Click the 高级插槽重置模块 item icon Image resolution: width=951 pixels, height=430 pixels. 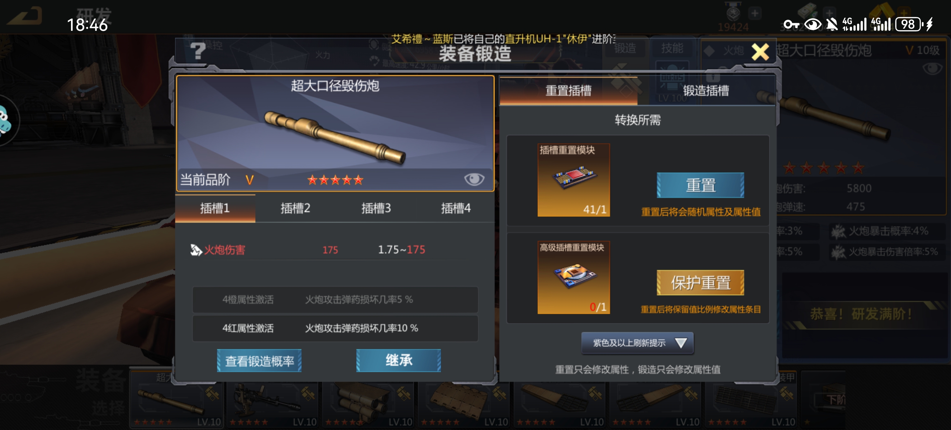pyautogui.click(x=573, y=277)
